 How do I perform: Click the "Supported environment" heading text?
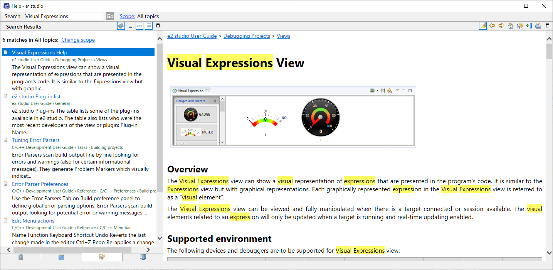220,238
